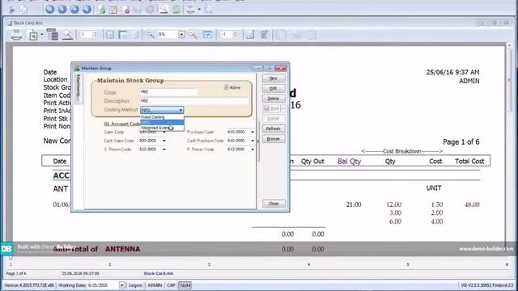Screen dimensions: 518x291
Task: Open the Purchase Code dropdown
Action: point(253,132)
